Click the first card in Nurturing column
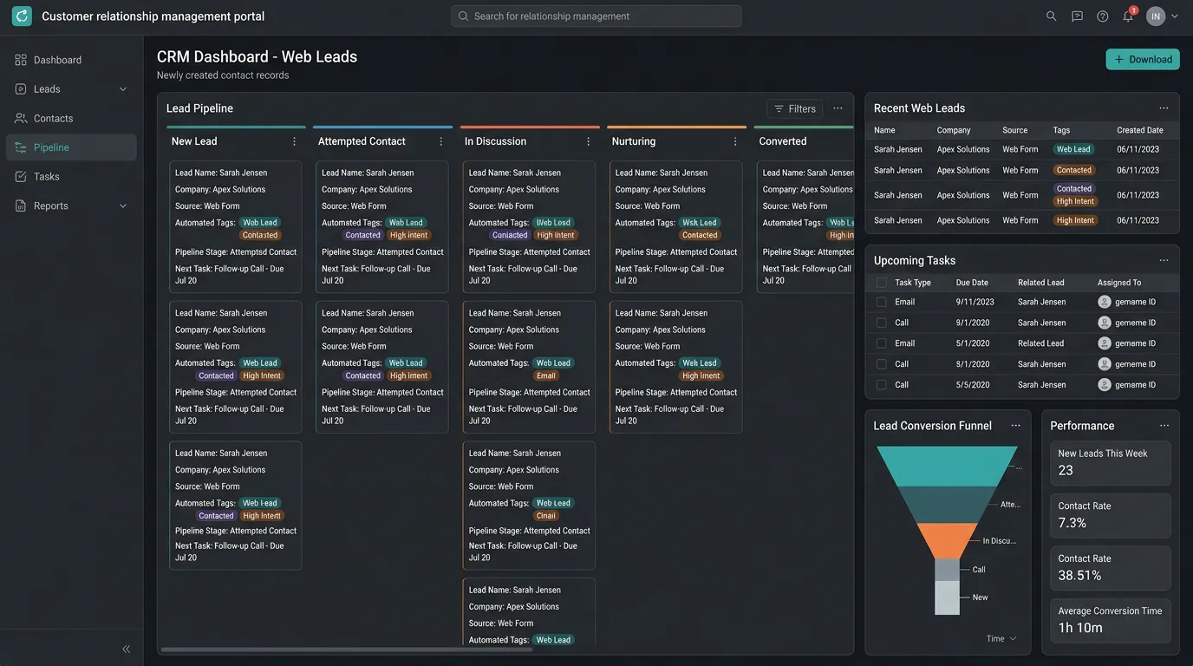The image size is (1193, 666). point(676,226)
